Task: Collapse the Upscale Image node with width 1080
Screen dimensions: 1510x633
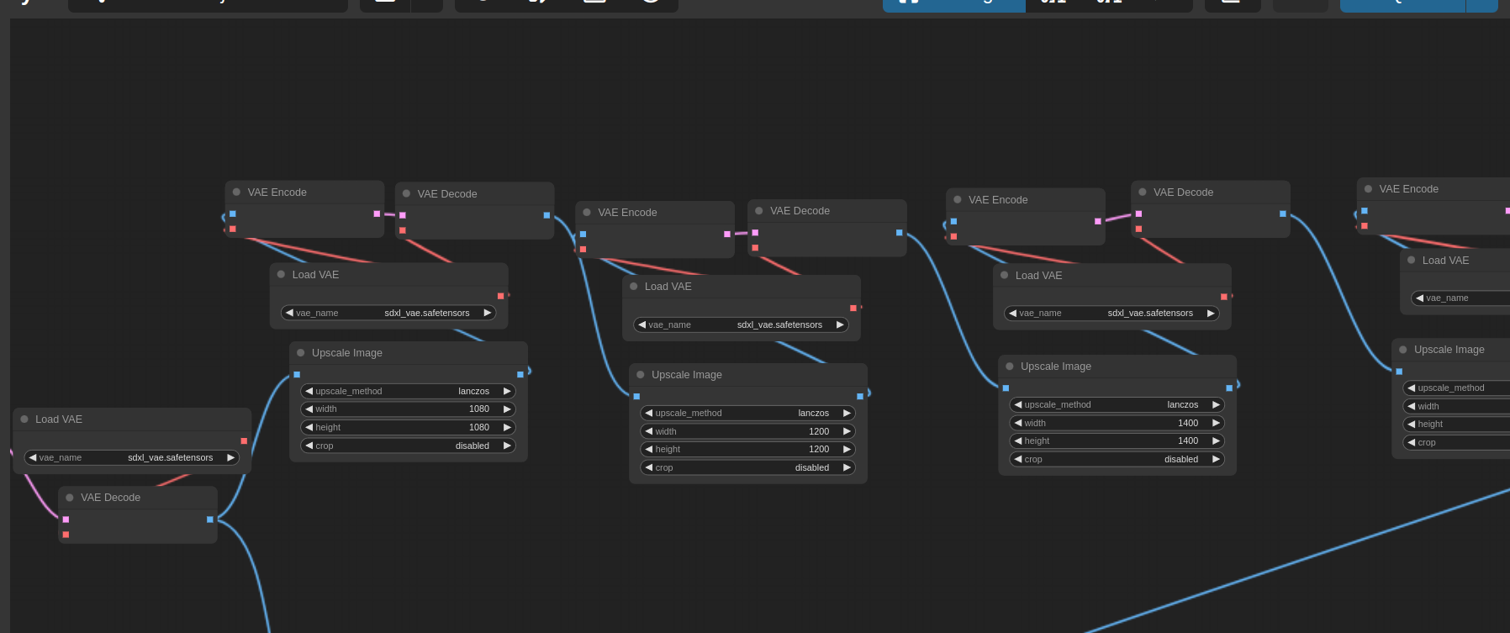Action: pyautogui.click(x=301, y=353)
